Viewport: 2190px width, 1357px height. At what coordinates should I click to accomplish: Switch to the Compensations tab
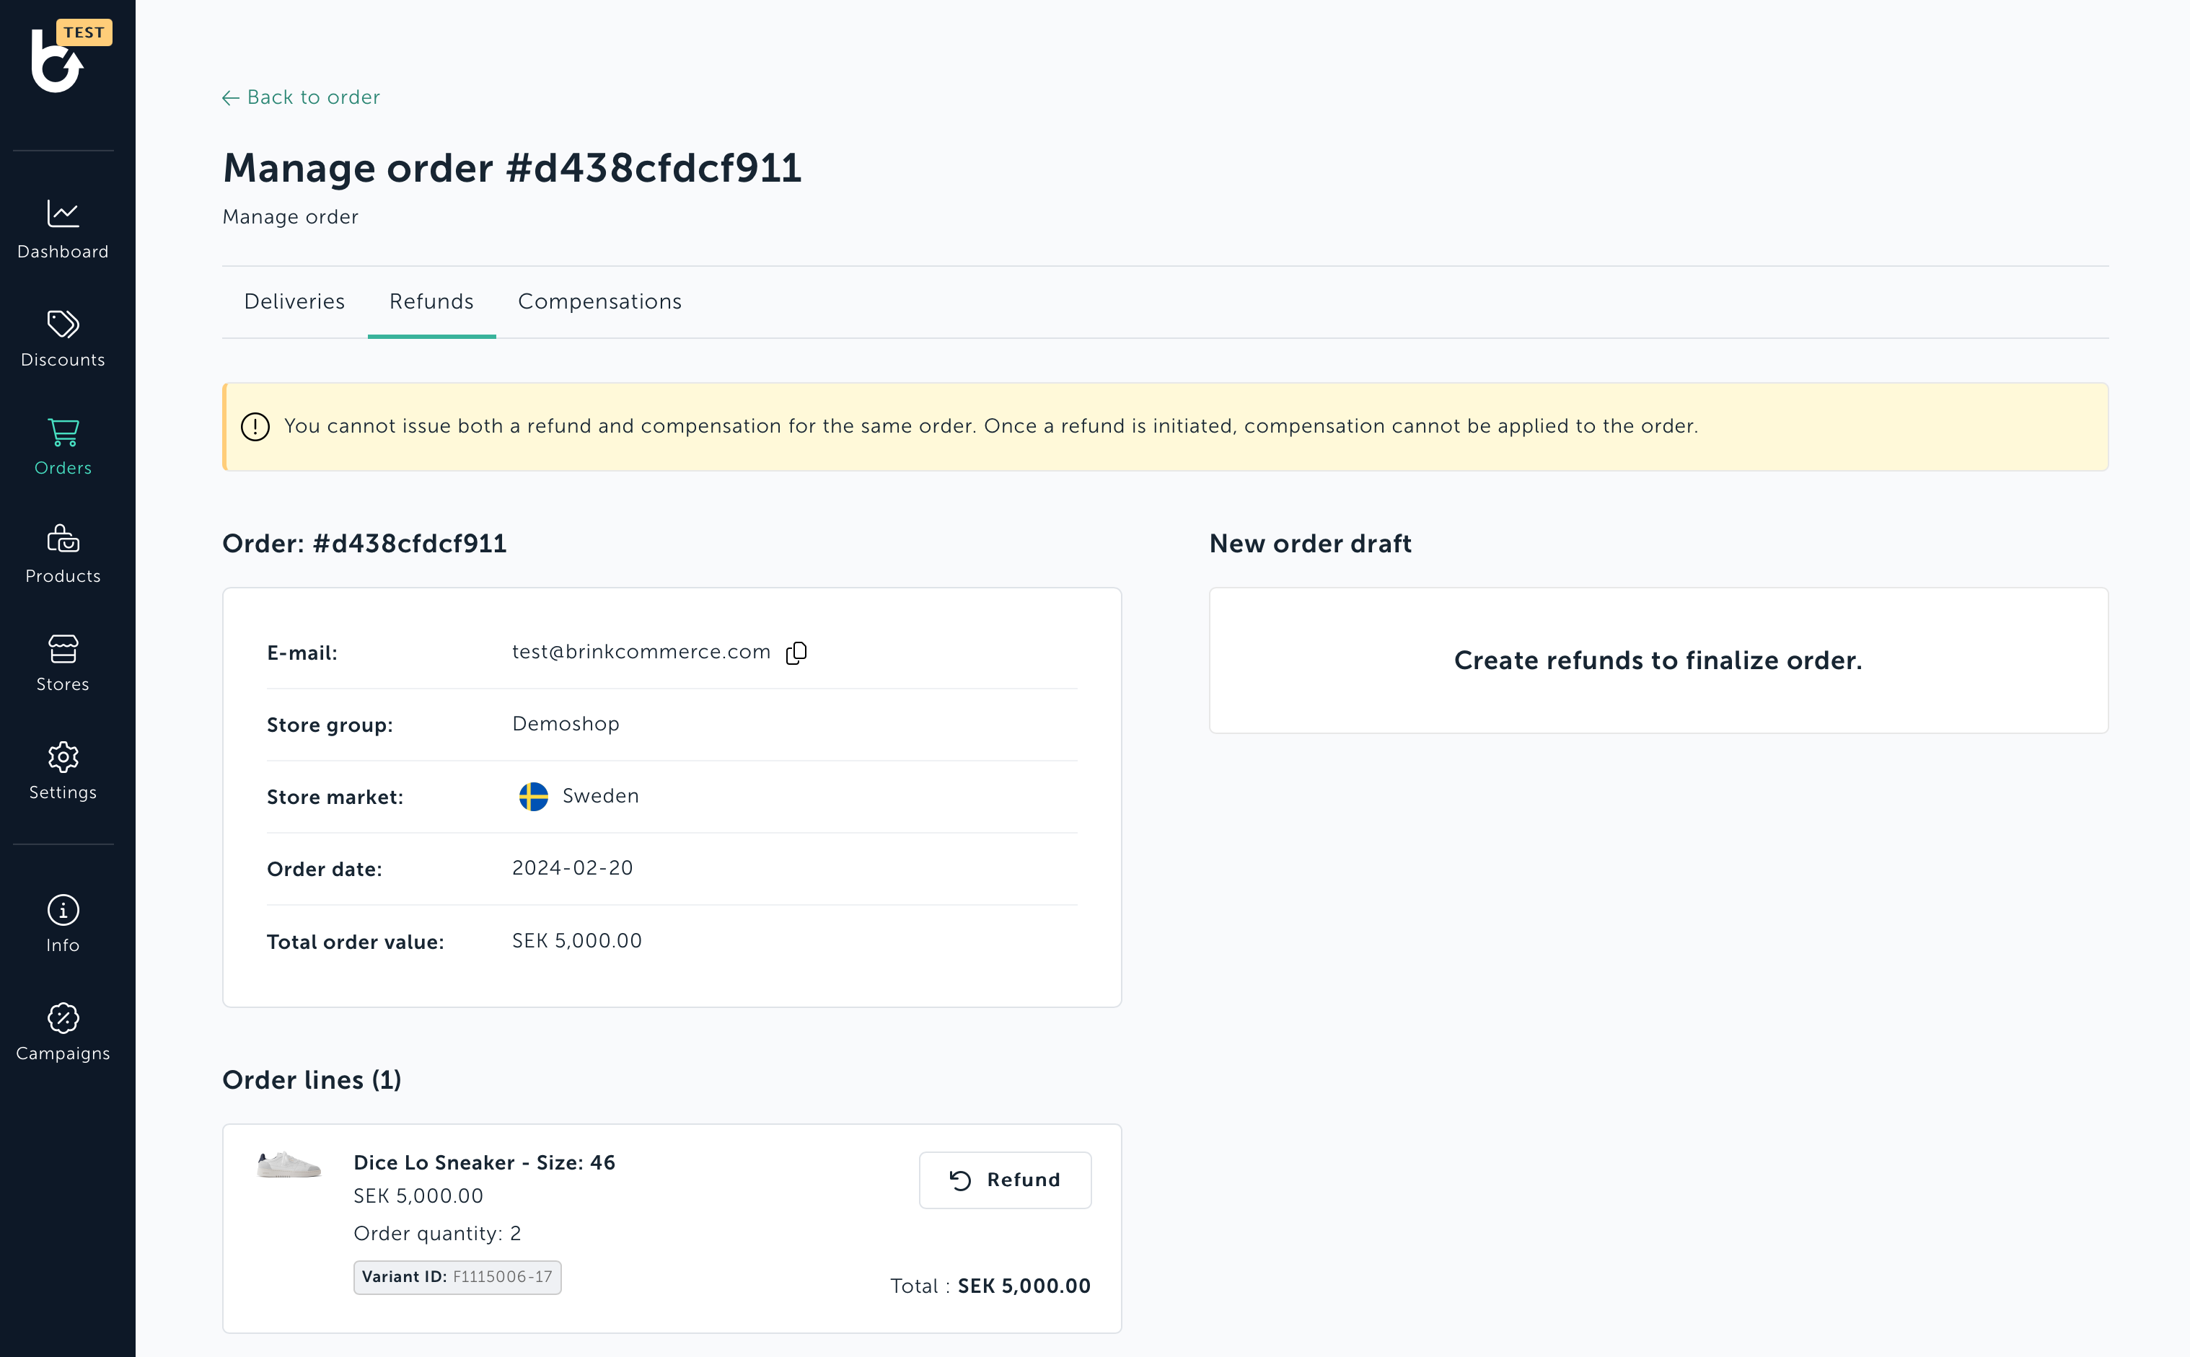(x=600, y=301)
